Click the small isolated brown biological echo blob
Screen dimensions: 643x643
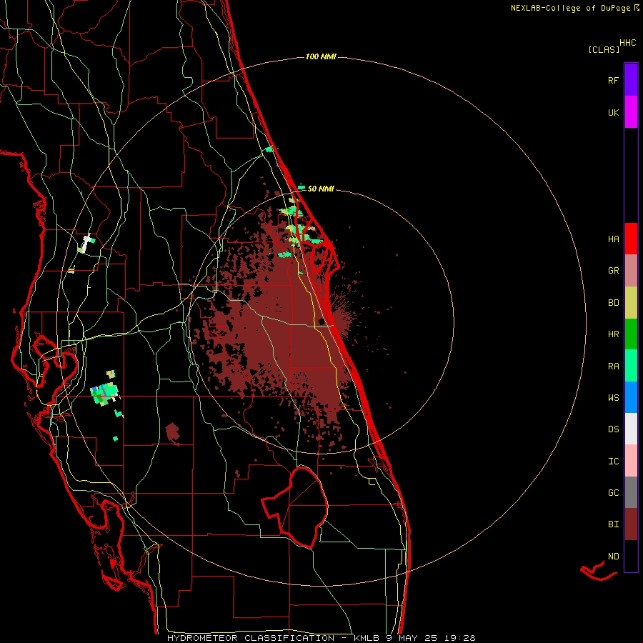point(173,433)
